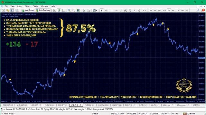Select the crosshair tool
Screen dimensions: 206x115
106,10
